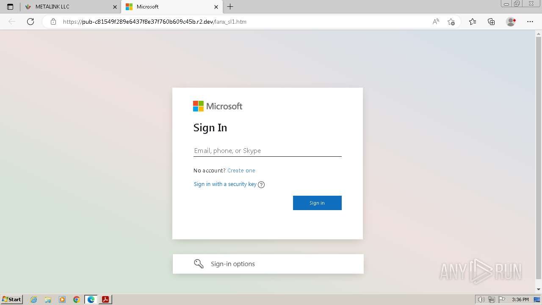Click the key icon beside Sign-in options
542x305 pixels.
199,264
